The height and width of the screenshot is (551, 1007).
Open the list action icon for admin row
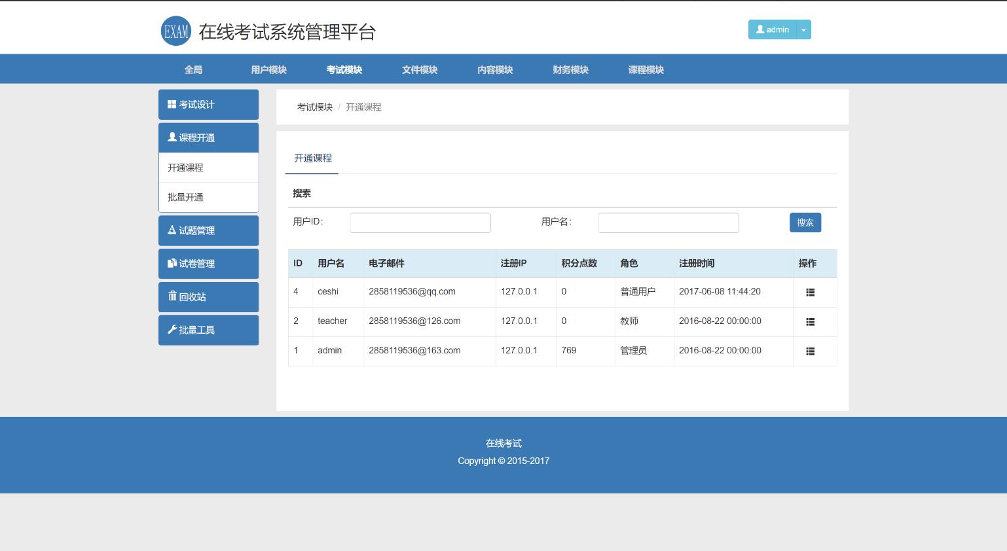(810, 351)
